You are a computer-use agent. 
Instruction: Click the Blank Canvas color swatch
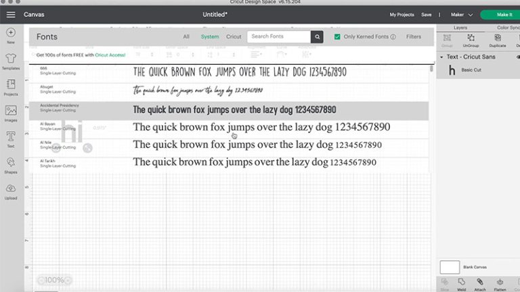pos(450,267)
